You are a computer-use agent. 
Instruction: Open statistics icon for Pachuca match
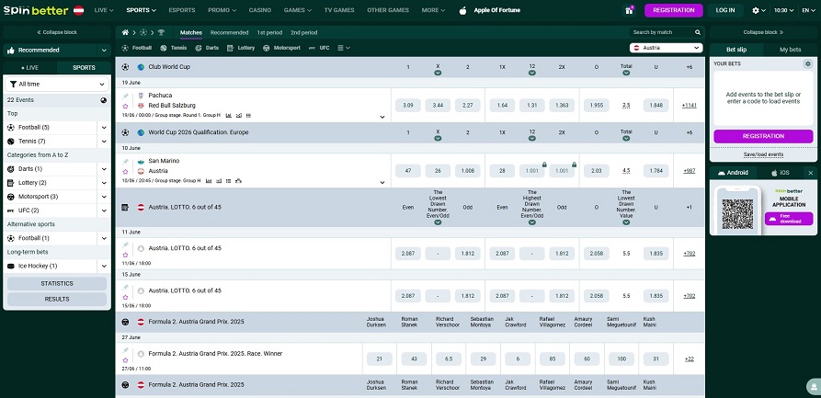click(230, 115)
